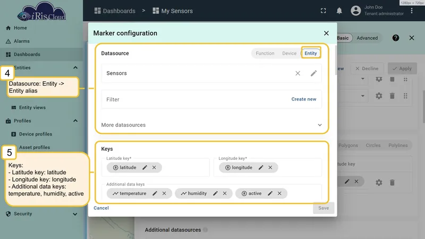Switch to Polylines tab
The height and width of the screenshot is (239, 425).
(398, 146)
